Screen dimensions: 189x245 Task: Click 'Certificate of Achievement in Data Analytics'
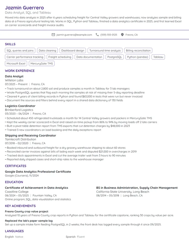pyautogui.click(x=37, y=188)
